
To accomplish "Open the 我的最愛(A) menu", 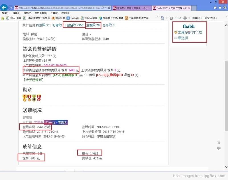I will 41,13.
